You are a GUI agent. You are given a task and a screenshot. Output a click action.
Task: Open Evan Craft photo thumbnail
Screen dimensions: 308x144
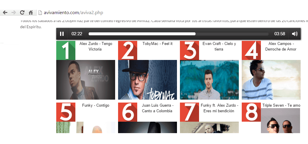pos(209,80)
